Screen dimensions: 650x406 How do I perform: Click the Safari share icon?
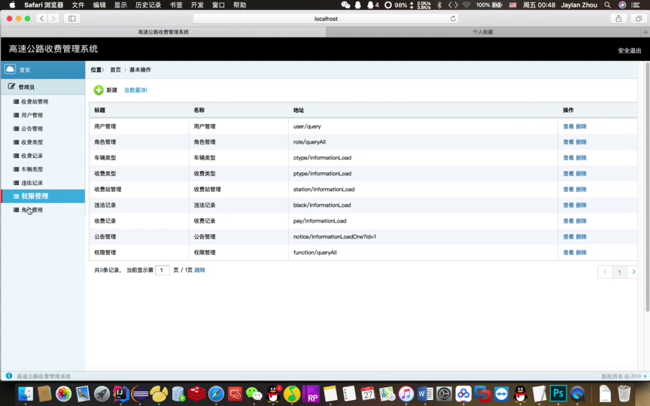point(618,18)
